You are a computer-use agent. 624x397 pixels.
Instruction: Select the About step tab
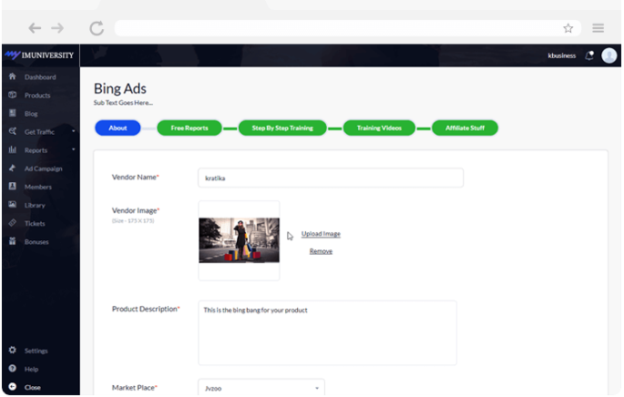coord(118,127)
